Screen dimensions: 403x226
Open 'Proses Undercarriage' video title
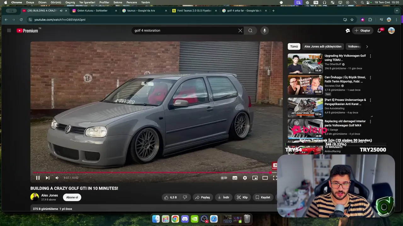pyautogui.click(x=345, y=102)
